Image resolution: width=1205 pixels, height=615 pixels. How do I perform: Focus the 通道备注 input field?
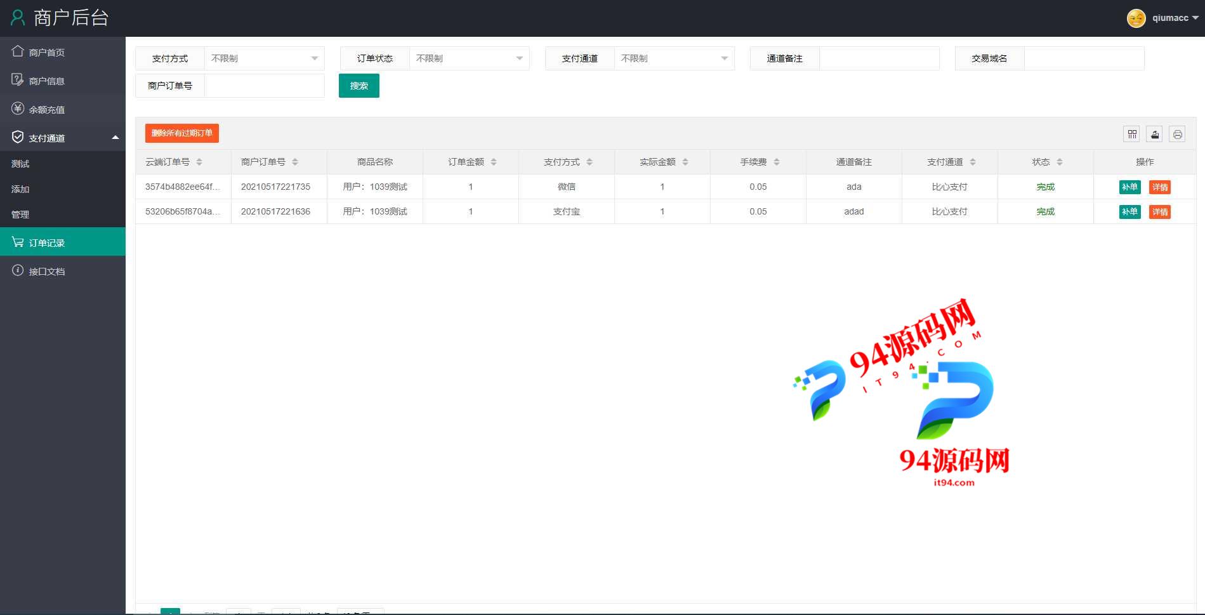(x=879, y=58)
